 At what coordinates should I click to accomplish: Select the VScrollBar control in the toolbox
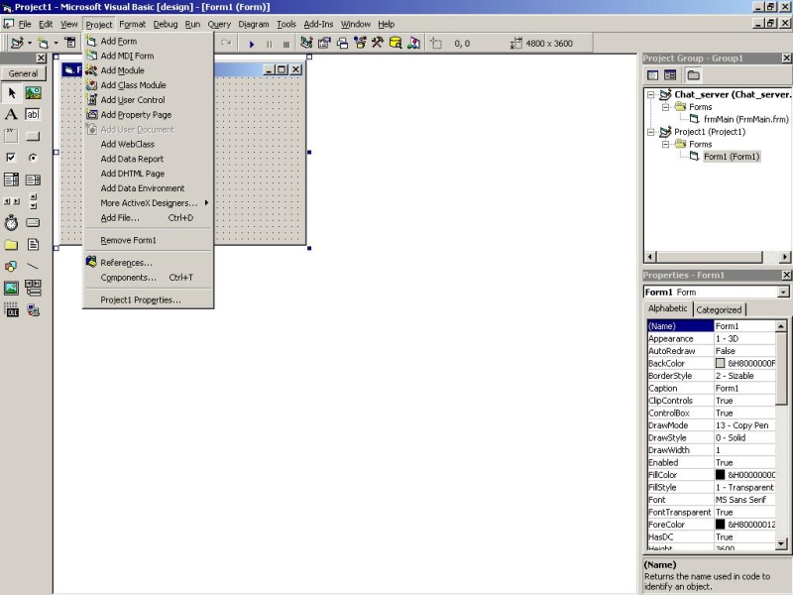pos(33,201)
